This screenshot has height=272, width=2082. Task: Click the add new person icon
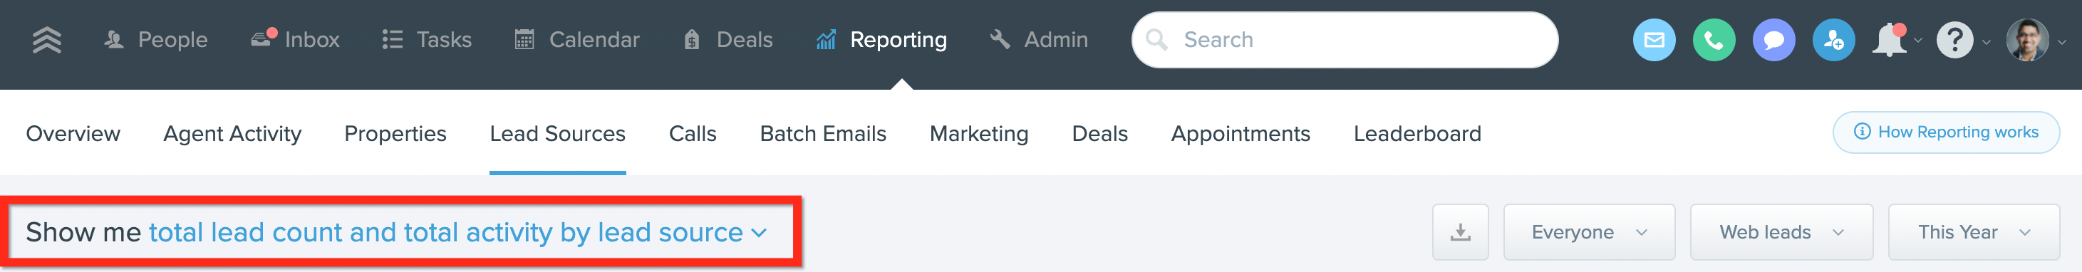[1833, 40]
